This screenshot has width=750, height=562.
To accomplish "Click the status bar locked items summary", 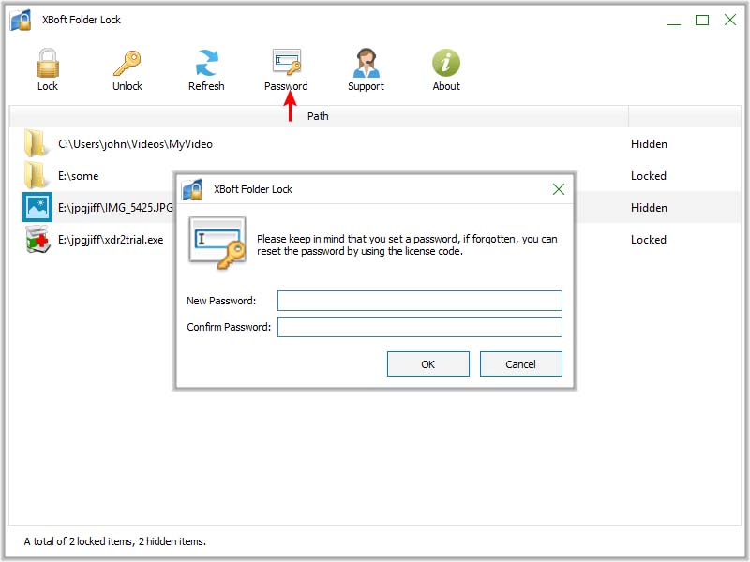I will (x=114, y=541).
